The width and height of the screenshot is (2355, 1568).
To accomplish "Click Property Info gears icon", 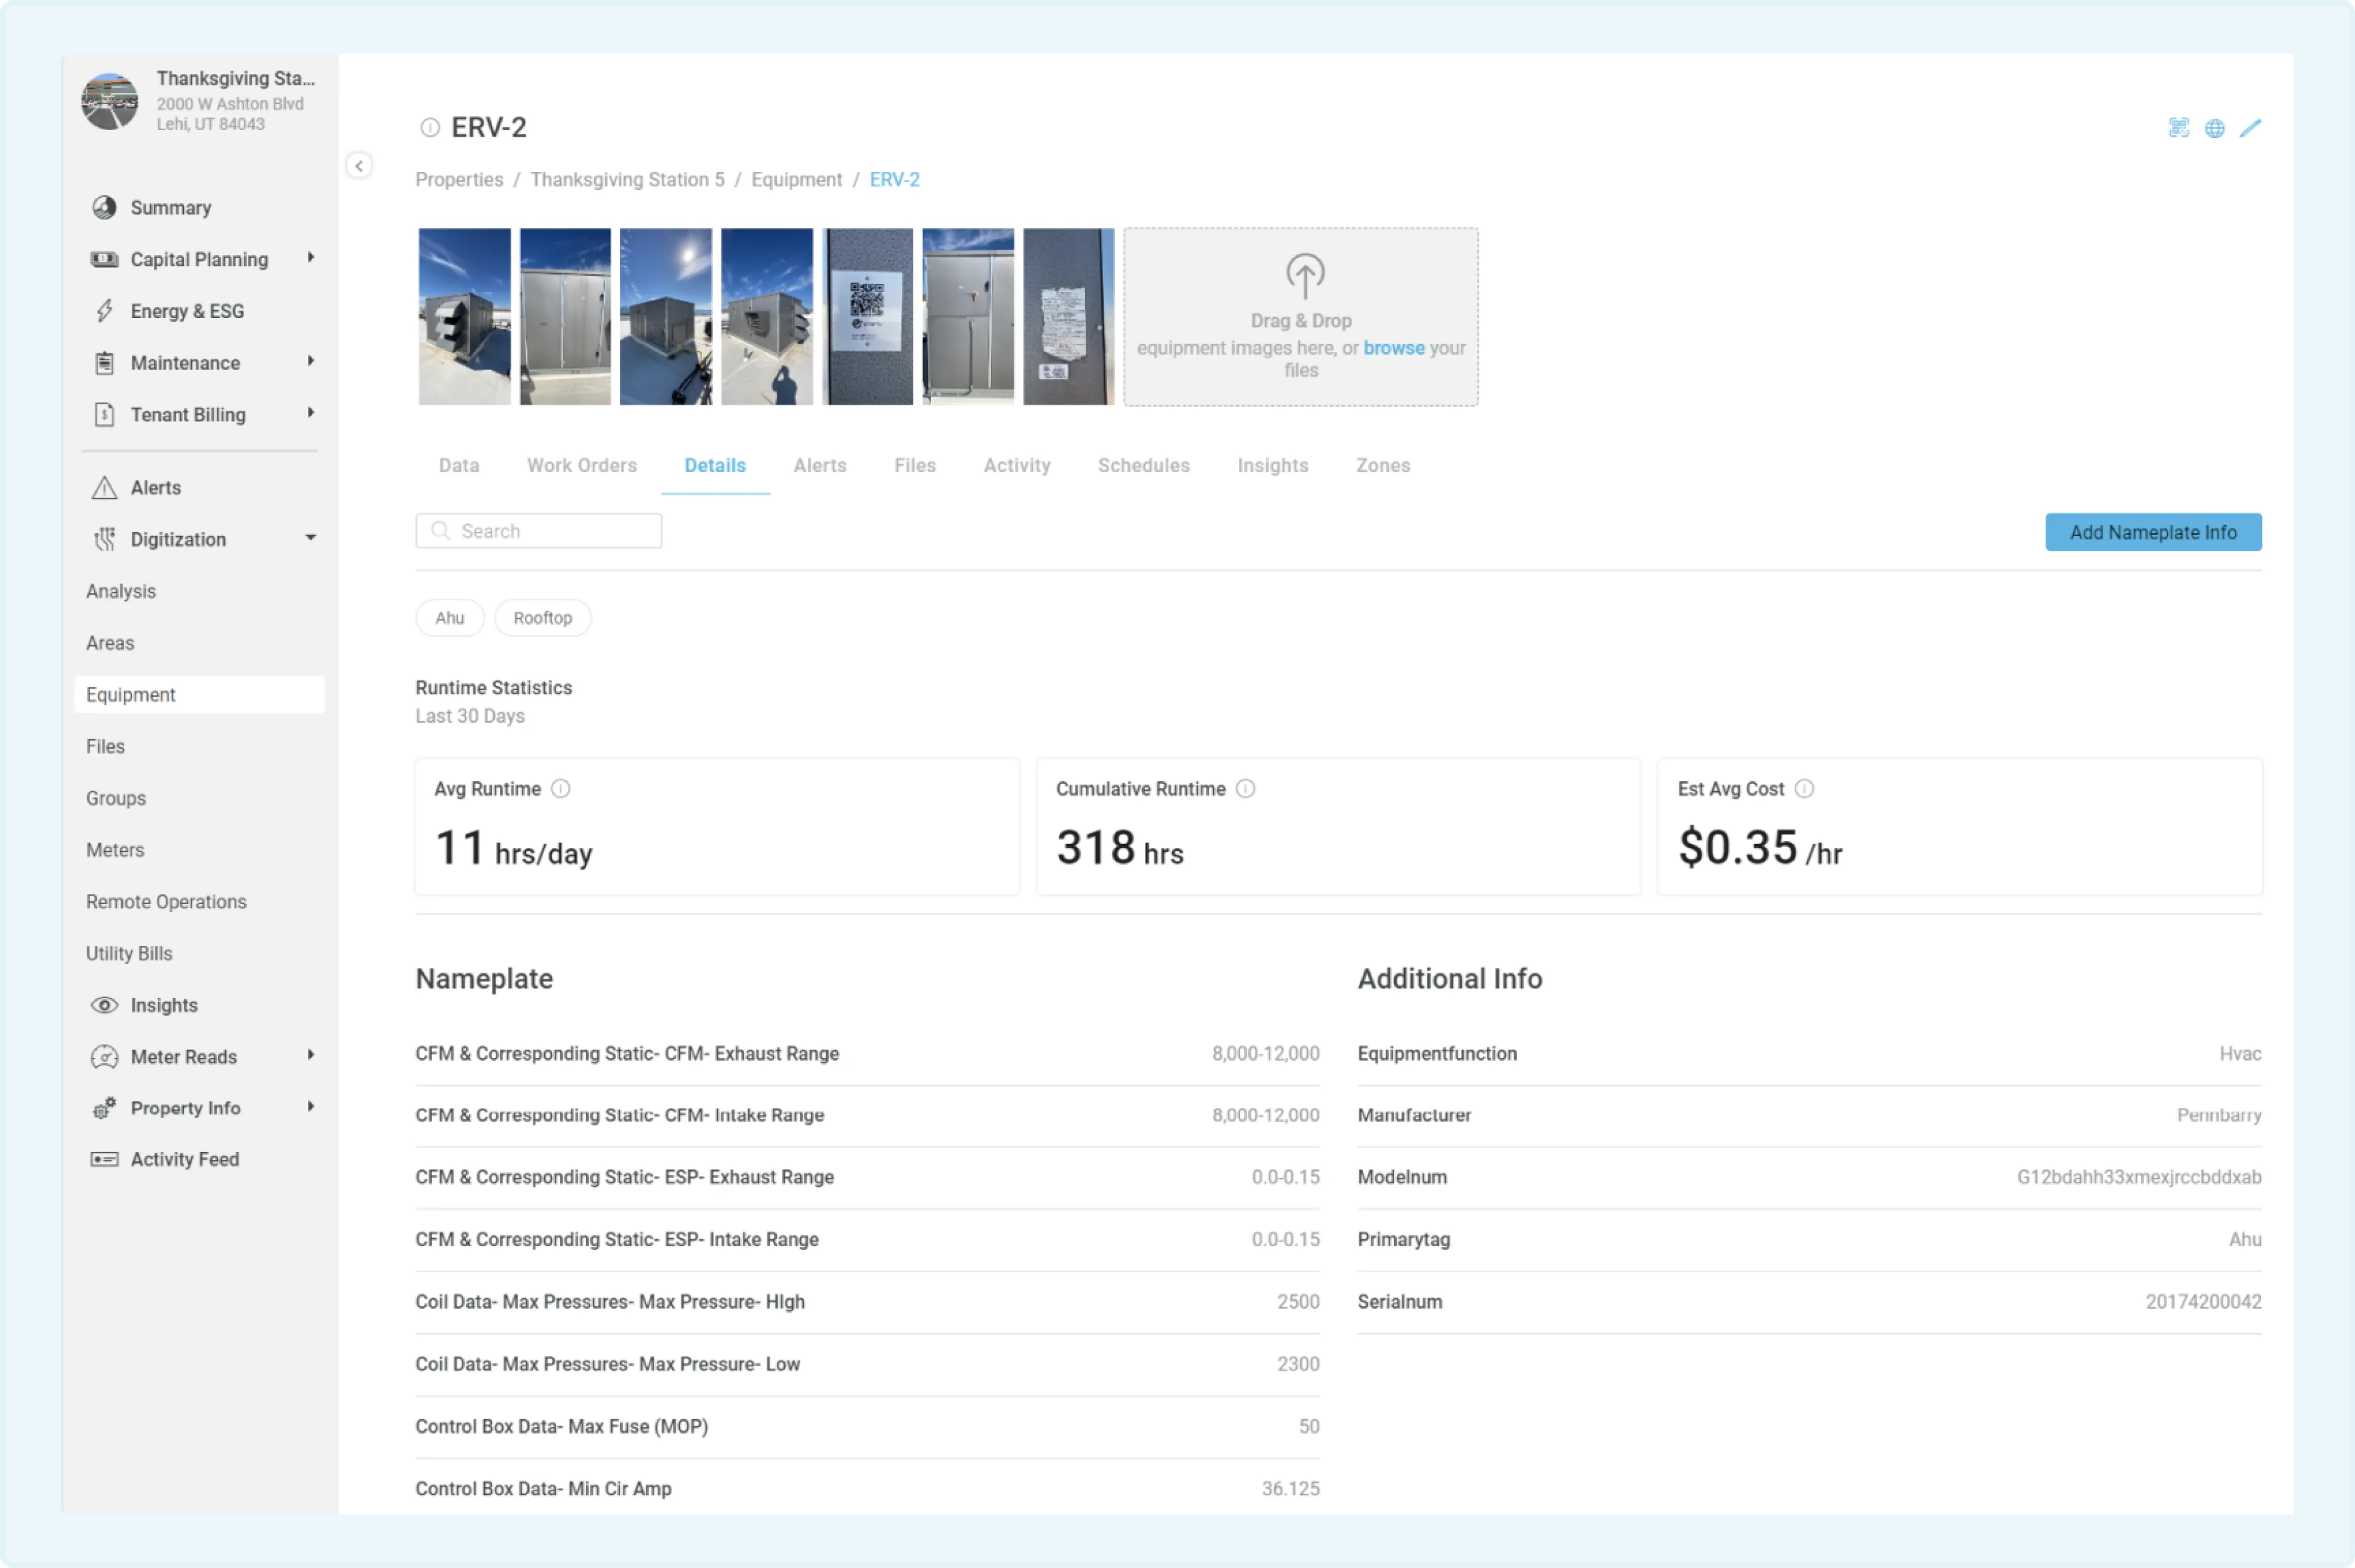I will (104, 1108).
